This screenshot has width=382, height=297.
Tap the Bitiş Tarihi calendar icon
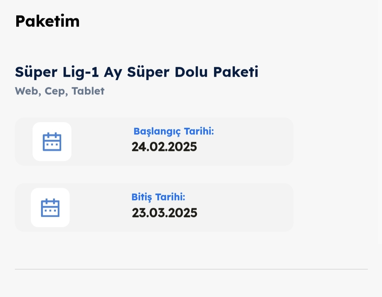click(x=50, y=208)
